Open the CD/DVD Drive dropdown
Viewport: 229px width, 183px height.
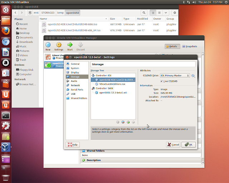pos(175,75)
